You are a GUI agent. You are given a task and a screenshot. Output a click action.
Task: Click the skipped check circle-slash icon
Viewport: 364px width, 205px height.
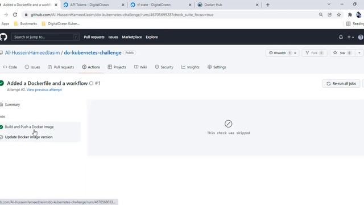pyautogui.click(x=228, y=124)
